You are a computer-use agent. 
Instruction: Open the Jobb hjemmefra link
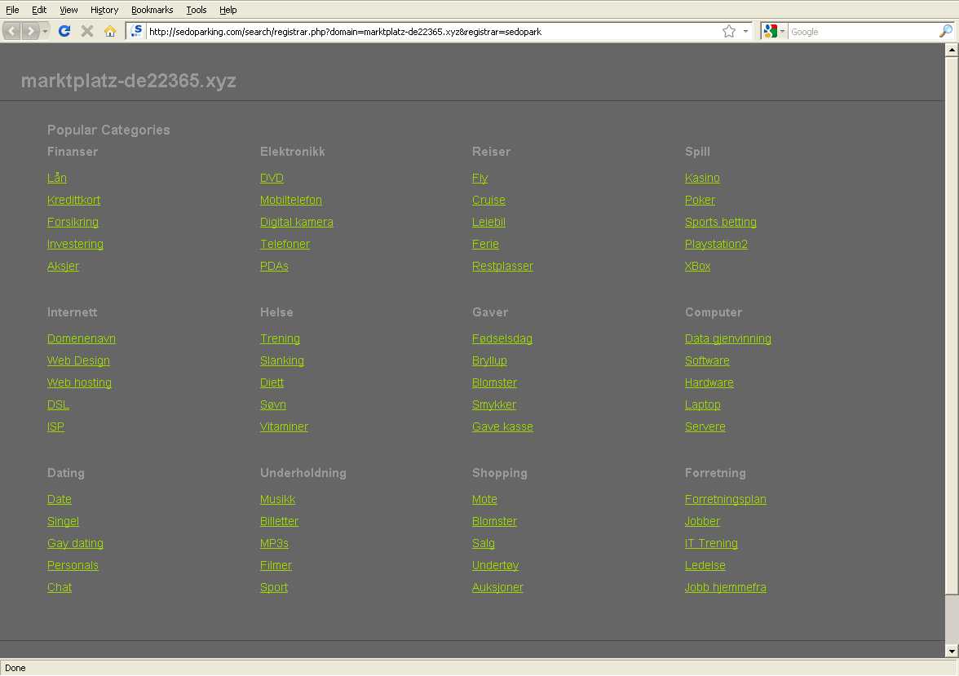[x=726, y=587]
